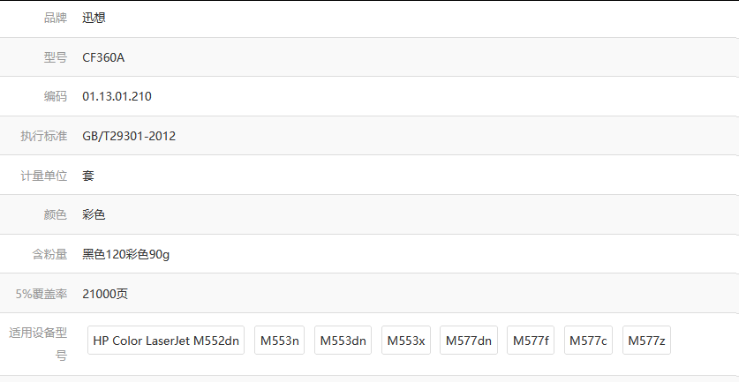The height and width of the screenshot is (382, 739).
Task: Click the brand value 迅想
Action: coord(94,18)
